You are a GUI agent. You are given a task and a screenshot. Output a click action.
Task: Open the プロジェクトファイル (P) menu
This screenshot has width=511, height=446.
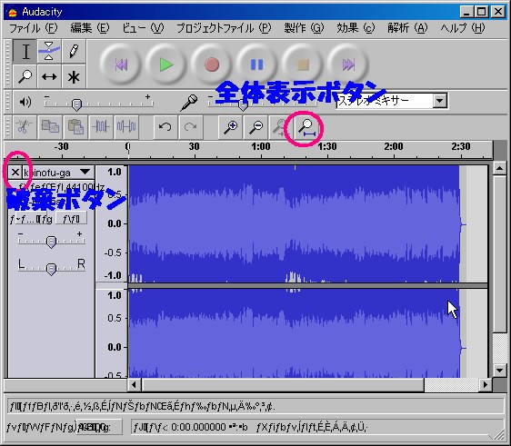tap(224, 28)
